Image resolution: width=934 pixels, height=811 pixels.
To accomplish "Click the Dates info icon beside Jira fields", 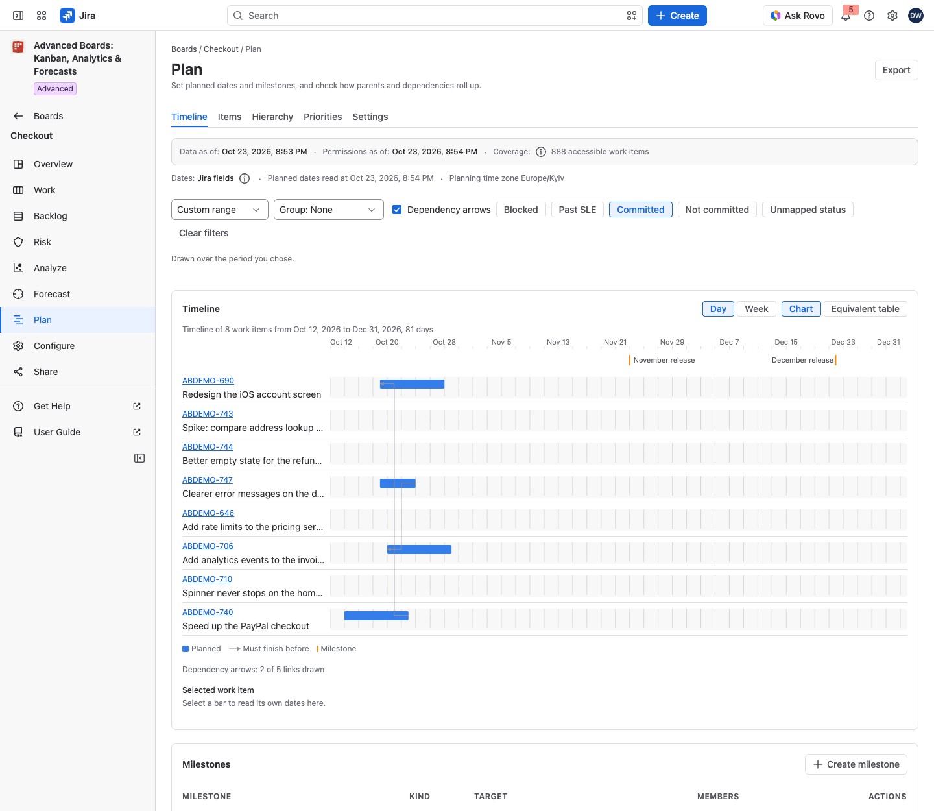I will click(245, 178).
